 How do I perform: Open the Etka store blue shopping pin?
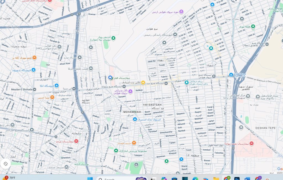[x=56, y=86]
